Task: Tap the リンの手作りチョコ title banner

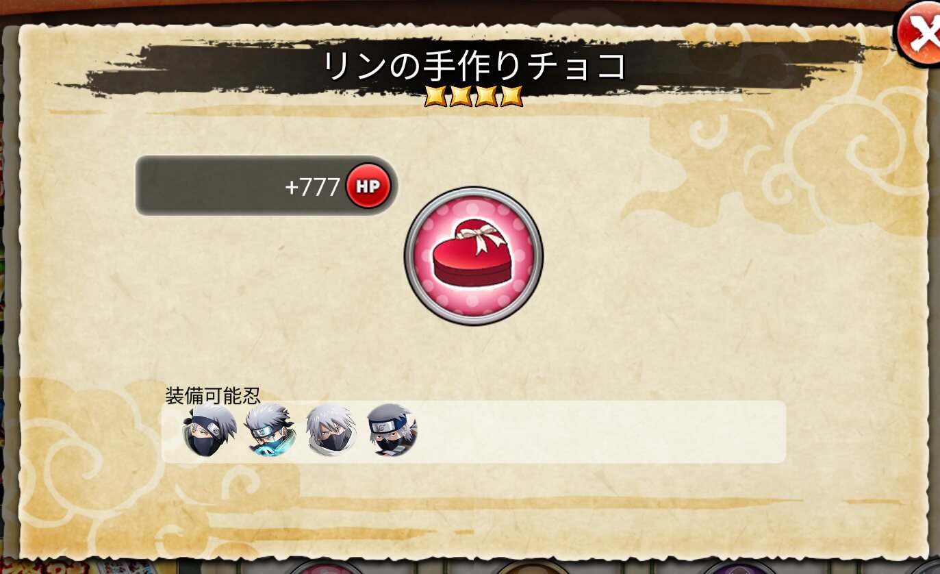Action: pos(474,66)
